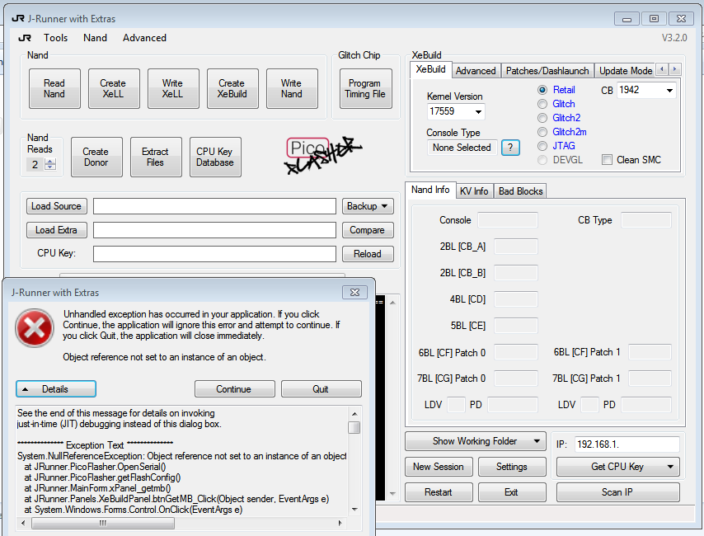
Task: Open the Nand menu
Action: (x=95, y=38)
